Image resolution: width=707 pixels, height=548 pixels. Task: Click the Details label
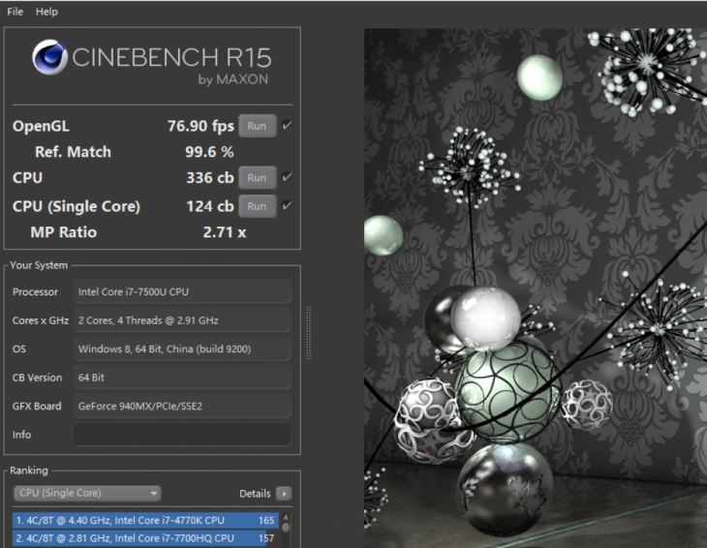(x=255, y=494)
